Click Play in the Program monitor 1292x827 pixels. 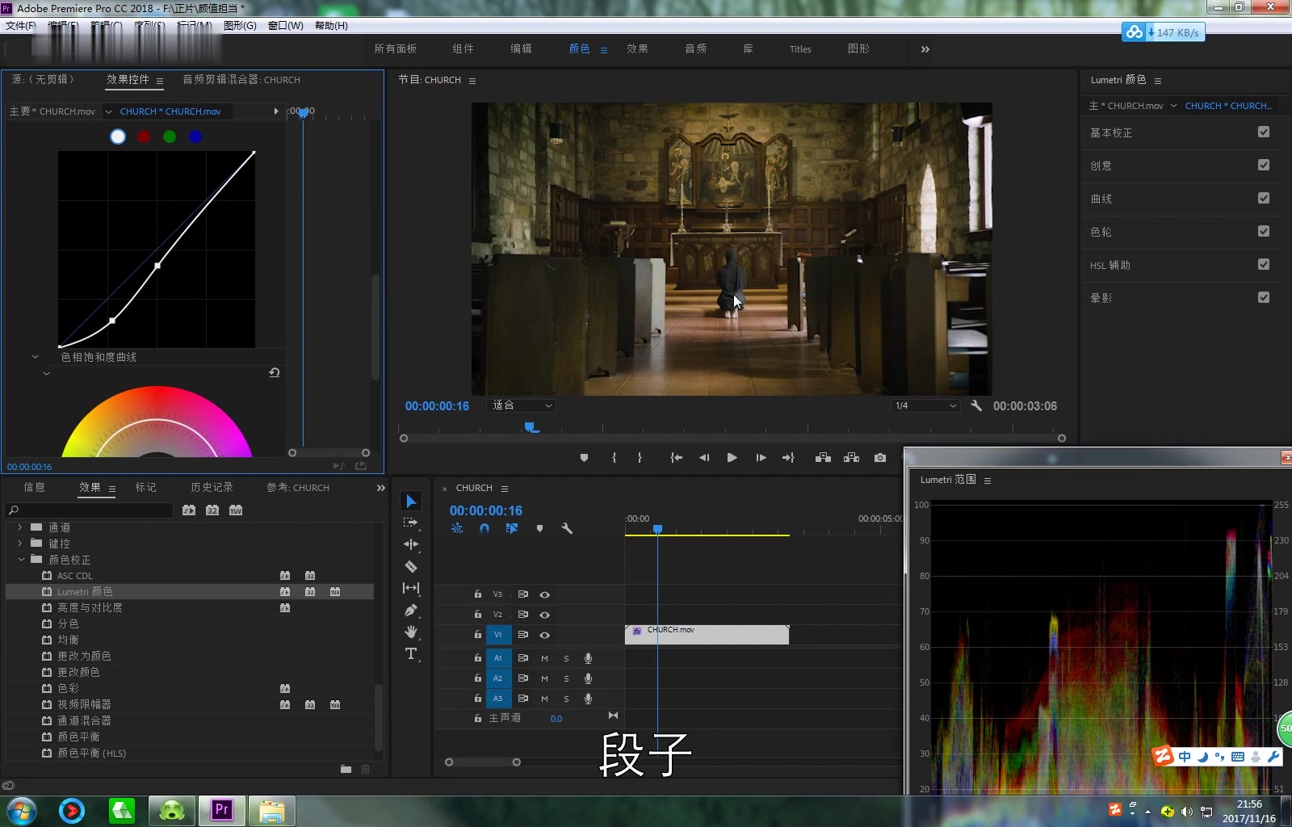click(732, 458)
